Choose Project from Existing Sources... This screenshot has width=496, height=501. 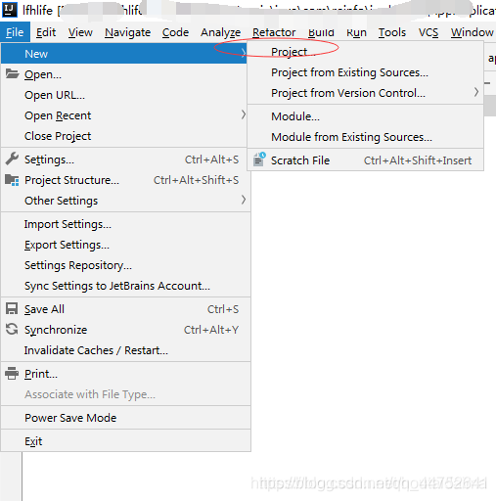click(365, 72)
